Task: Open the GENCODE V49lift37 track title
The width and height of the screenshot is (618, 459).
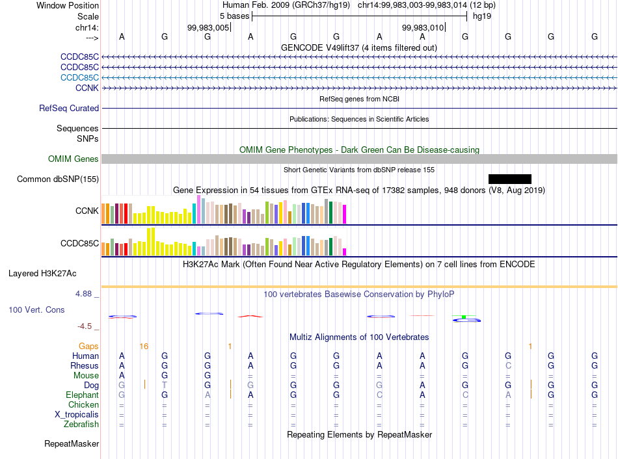Action: 359,47
